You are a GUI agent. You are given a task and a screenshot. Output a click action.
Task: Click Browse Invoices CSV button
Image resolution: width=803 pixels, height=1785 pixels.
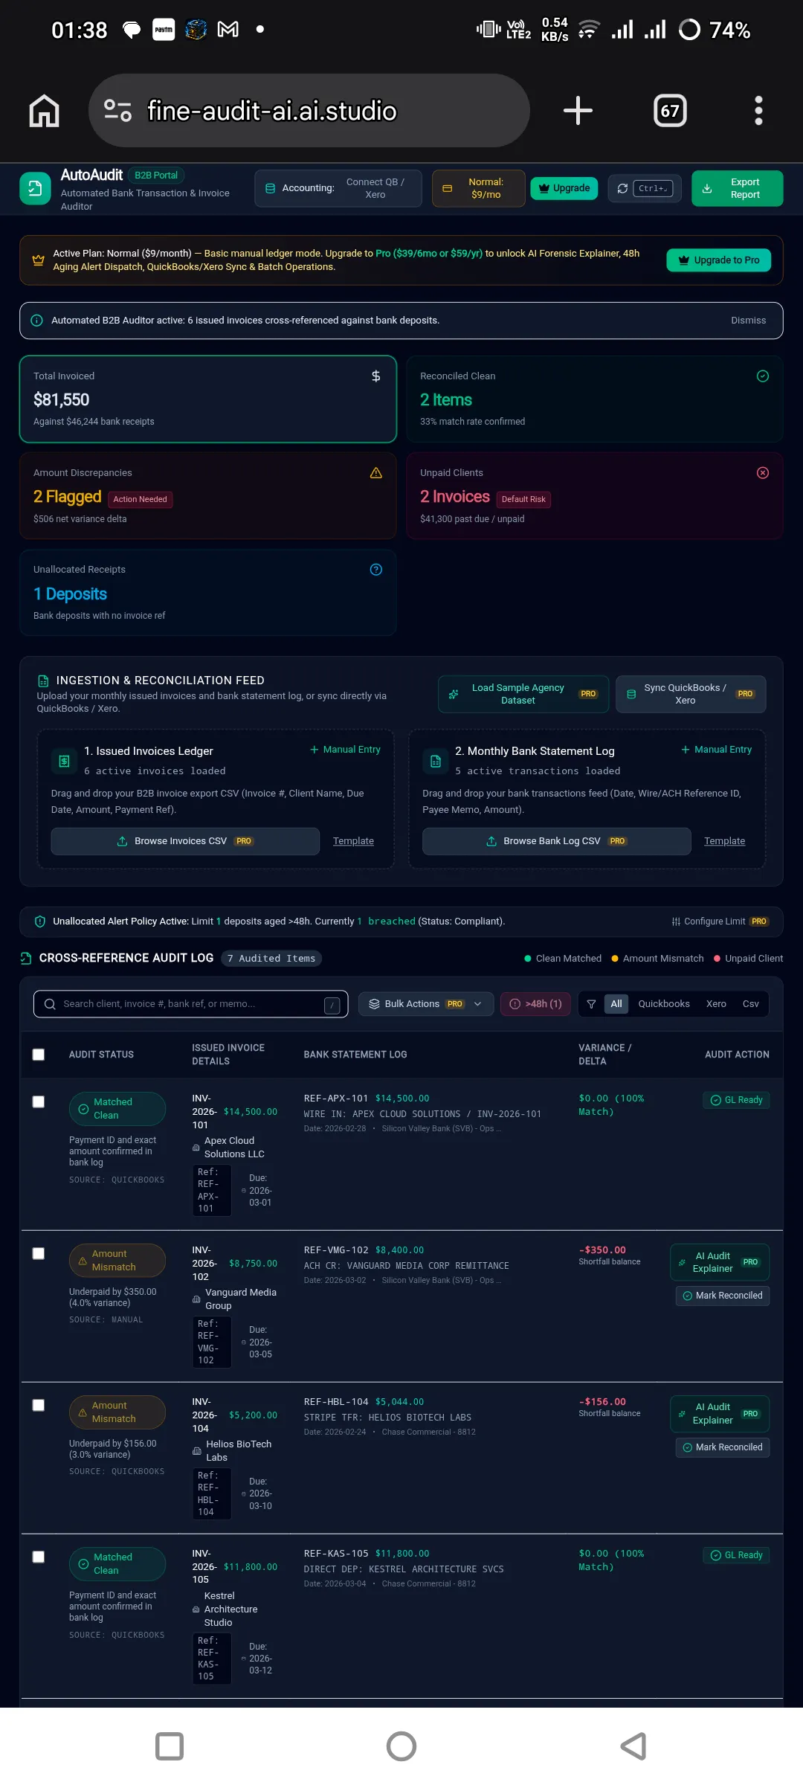[185, 841]
